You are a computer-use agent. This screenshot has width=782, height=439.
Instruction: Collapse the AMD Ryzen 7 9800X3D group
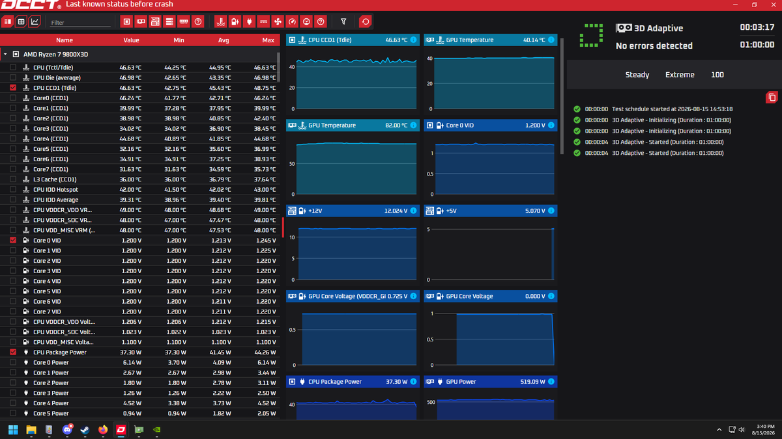(5, 55)
